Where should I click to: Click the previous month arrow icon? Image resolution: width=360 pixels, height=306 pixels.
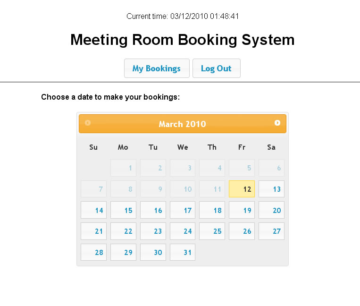[88, 123]
